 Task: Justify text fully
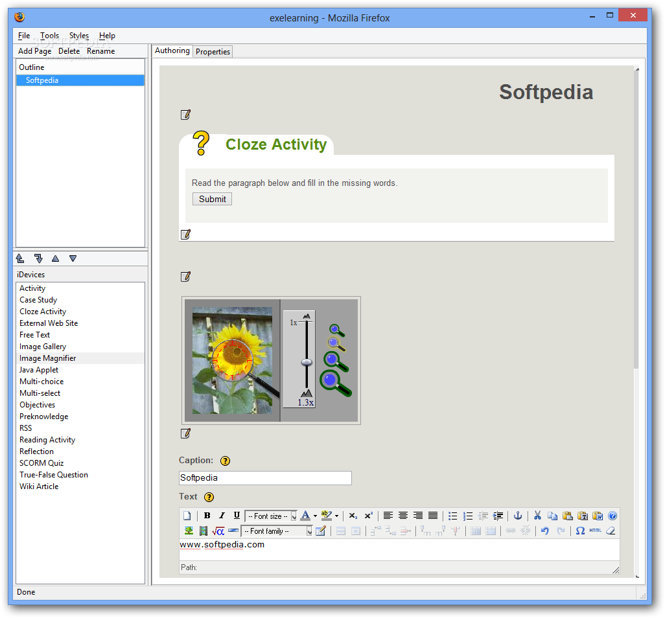pyautogui.click(x=432, y=516)
